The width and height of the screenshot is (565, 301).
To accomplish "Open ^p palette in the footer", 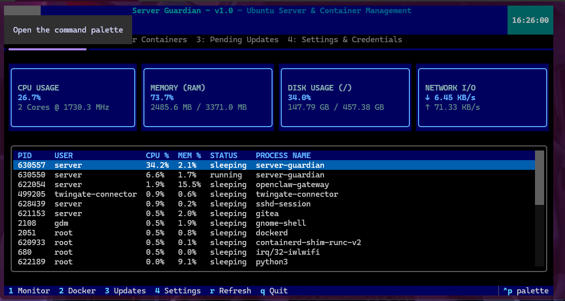I will point(526,290).
